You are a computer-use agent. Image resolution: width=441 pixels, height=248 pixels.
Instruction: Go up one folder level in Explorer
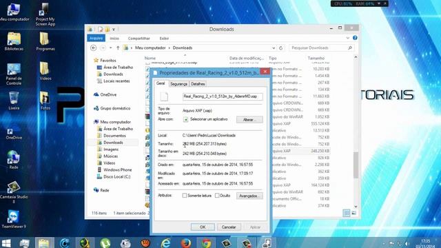[118, 48]
